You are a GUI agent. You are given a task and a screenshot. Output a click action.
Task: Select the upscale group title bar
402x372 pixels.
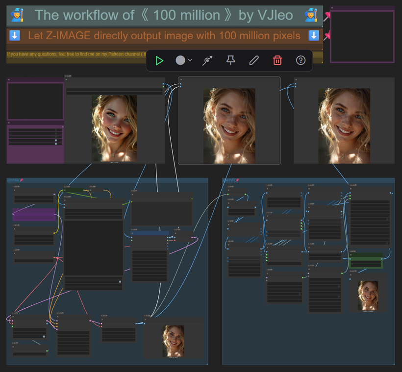(98, 180)
